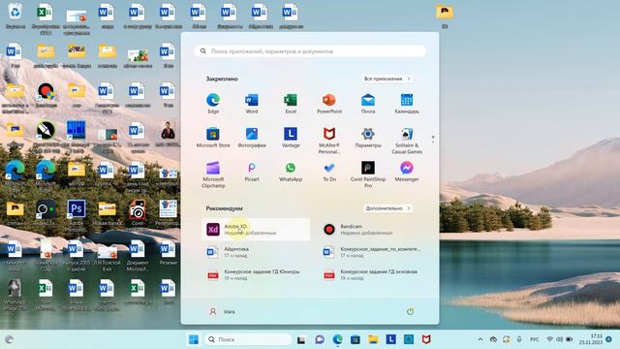620x349 pixels.
Task: Open Конкурсное задание ГД основная PDF
Action: tap(372, 274)
